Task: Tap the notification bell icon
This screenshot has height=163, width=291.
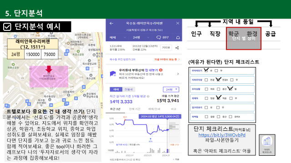Action: pyautogui.click(x=178, y=38)
